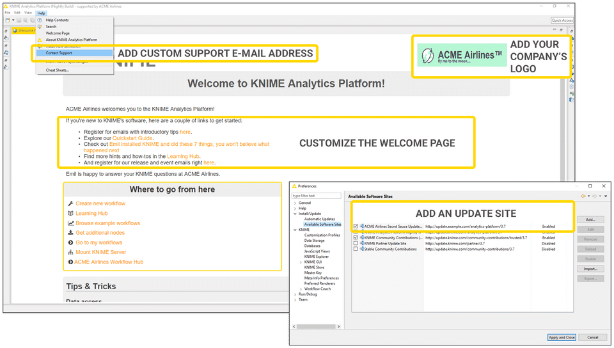Click the site icon next to ACME Airlines Secret Sauce
This screenshot has height=348, width=614.
[361, 226]
